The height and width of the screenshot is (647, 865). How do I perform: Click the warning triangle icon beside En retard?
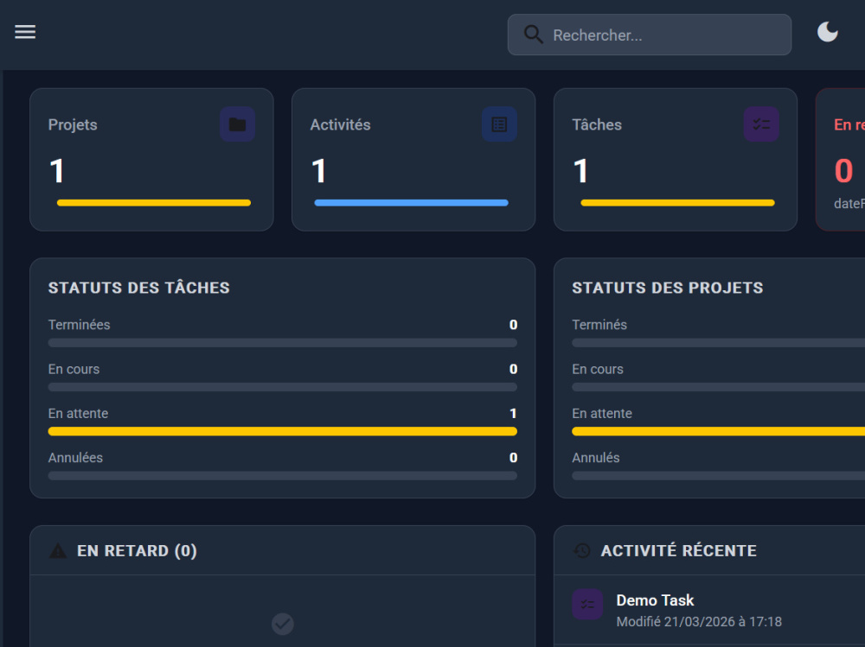pyautogui.click(x=58, y=550)
